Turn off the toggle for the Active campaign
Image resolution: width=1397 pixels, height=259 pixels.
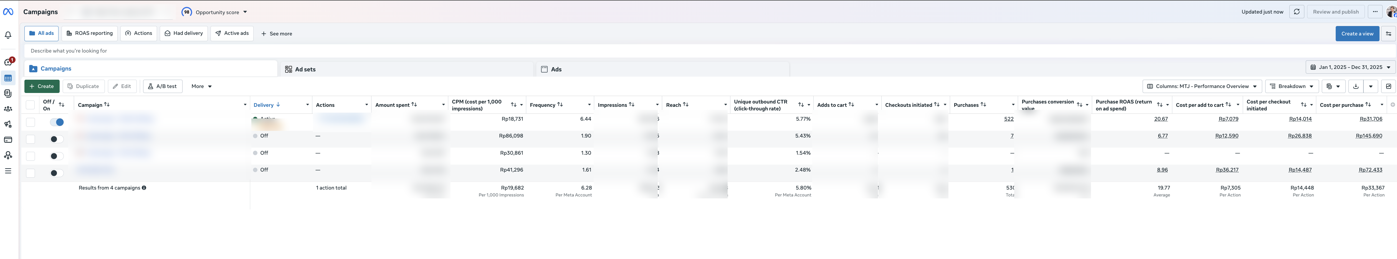click(x=57, y=122)
